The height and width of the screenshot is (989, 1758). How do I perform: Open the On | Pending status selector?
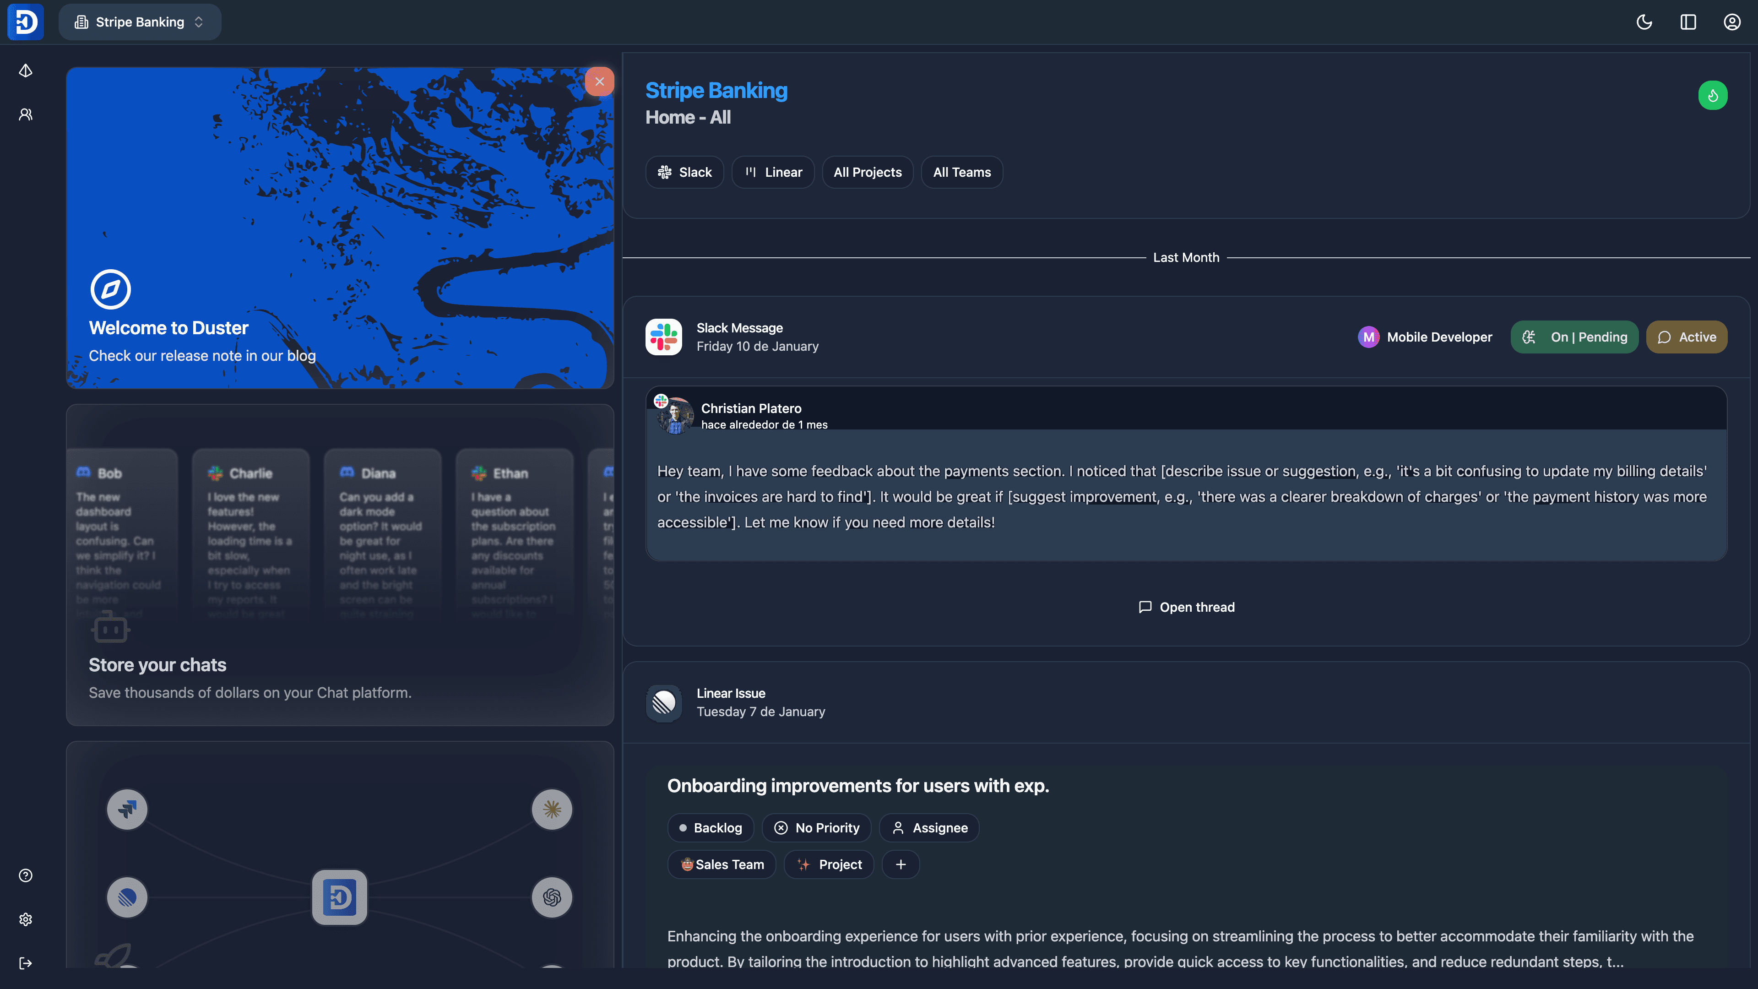1574,337
